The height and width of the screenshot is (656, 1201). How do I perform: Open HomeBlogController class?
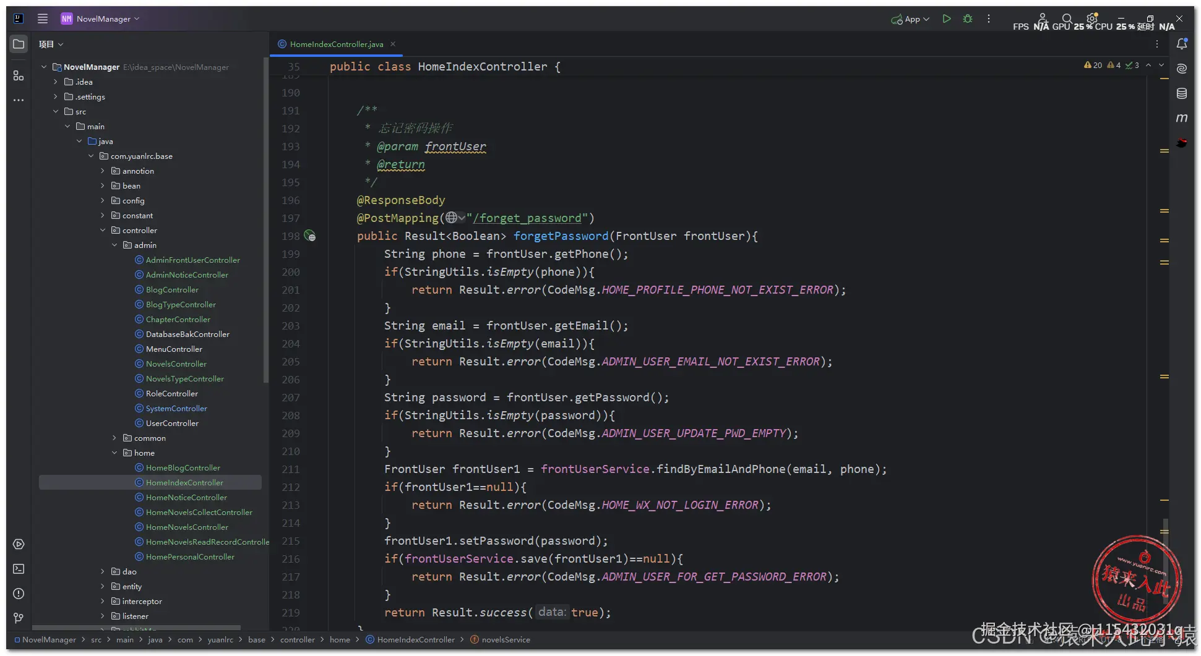(183, 467)
